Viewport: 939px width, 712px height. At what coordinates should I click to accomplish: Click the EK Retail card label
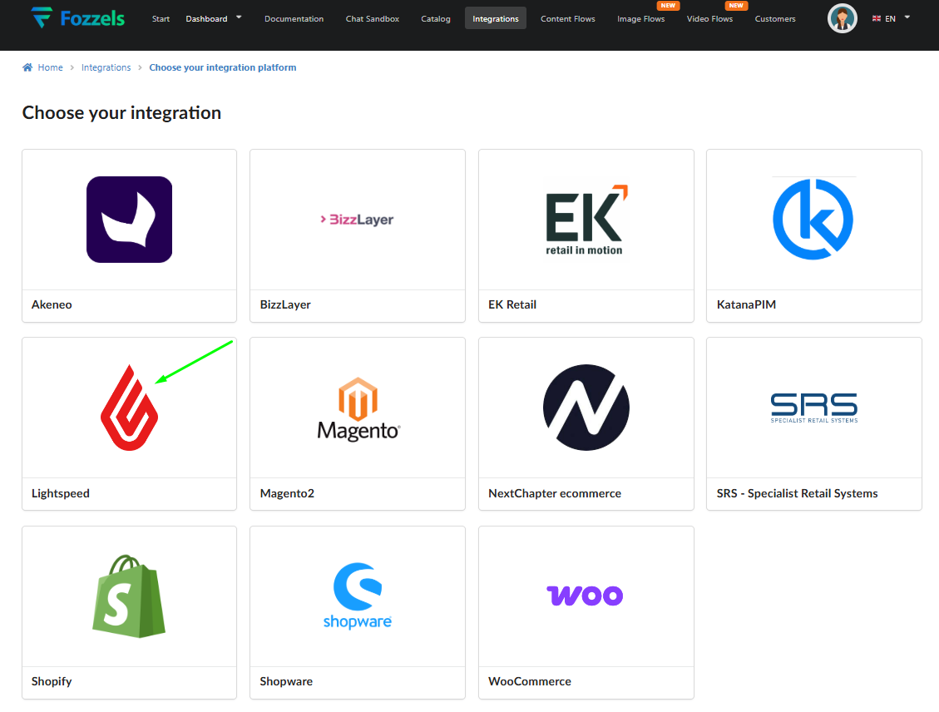[x=512, y=304]
